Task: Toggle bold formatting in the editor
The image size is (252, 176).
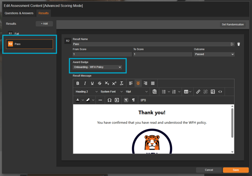Action: coord(78,83)
